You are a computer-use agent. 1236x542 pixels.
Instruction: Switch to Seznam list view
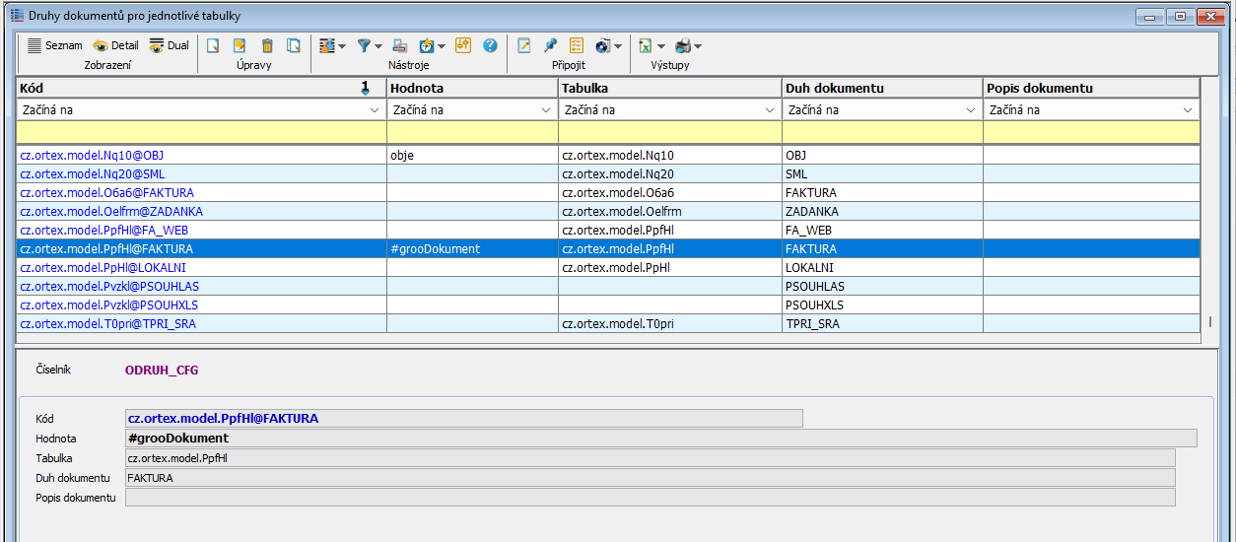tap(54, 45)
